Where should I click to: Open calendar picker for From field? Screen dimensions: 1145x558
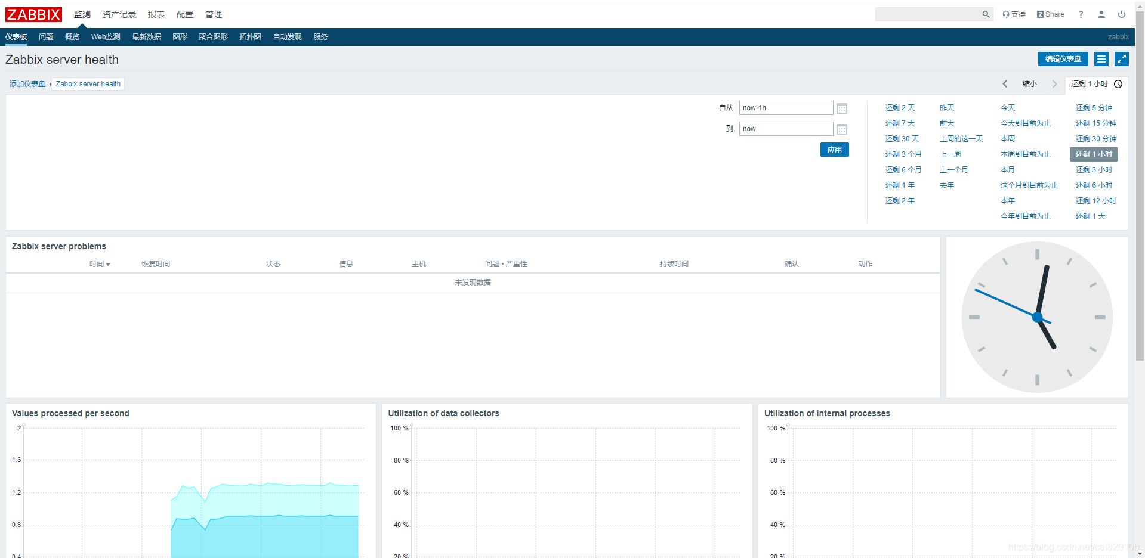(842, 108)
